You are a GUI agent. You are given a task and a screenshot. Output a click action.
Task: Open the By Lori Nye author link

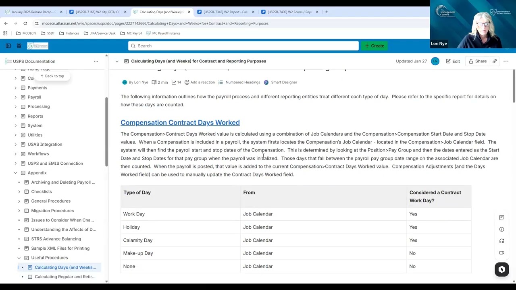click(x=138, y=82)
